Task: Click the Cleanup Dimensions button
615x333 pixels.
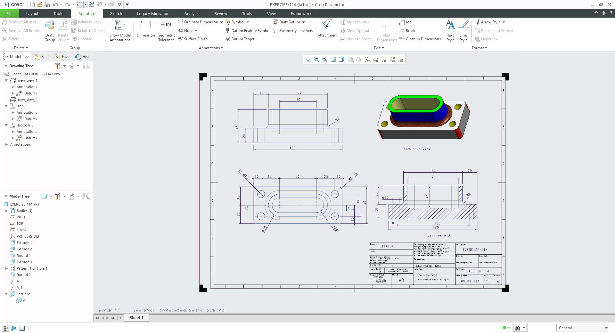Action: 420,39
